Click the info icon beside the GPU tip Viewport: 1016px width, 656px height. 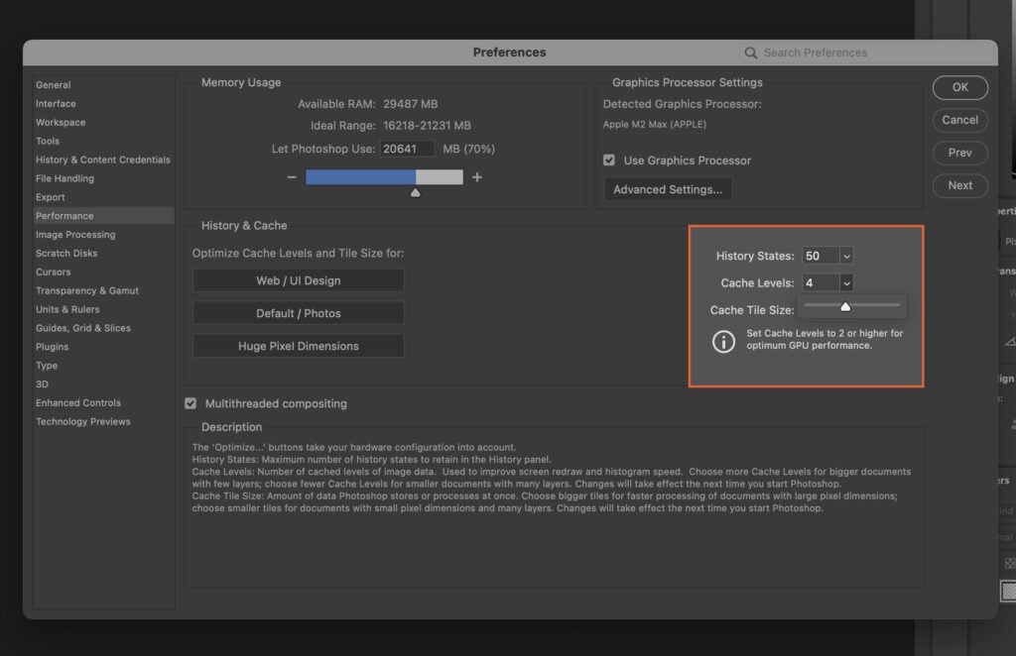[723, 342]
